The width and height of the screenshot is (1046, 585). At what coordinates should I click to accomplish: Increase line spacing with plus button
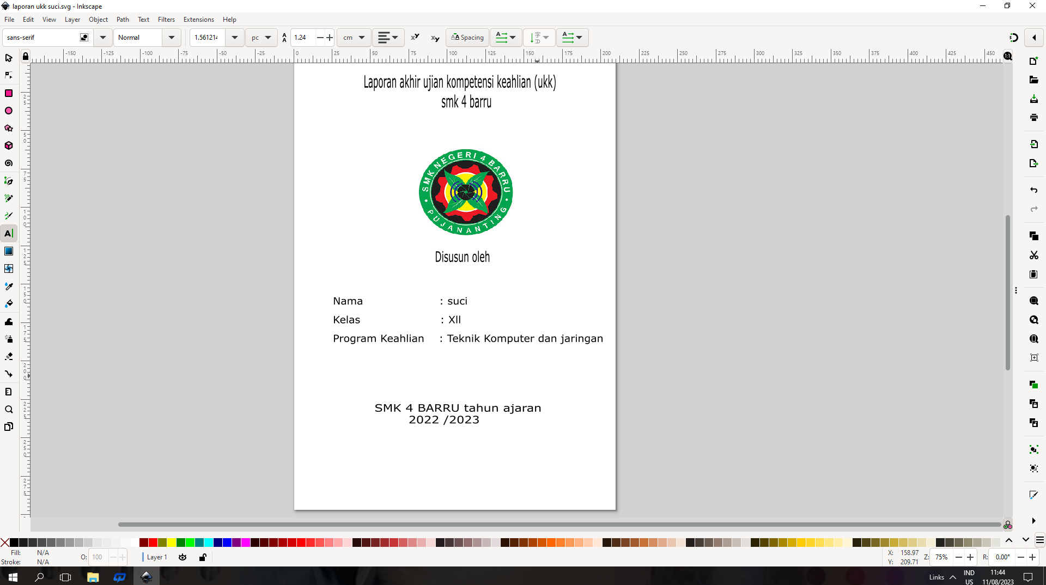click(330, 38)
